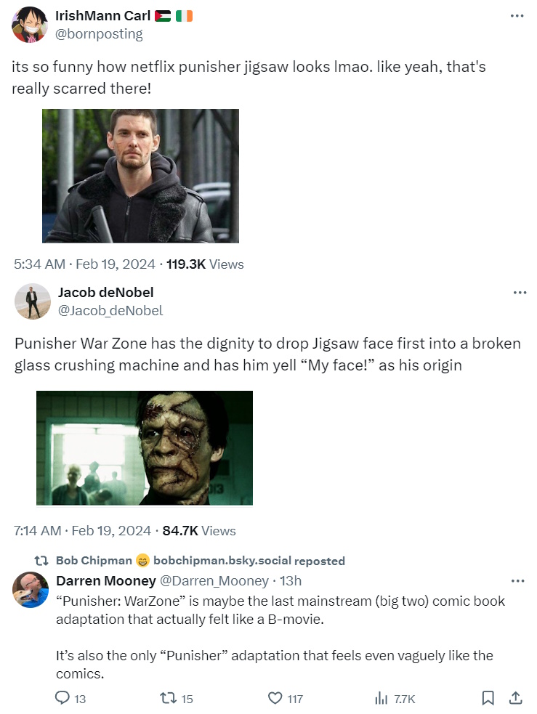Expand more menu on Darren Mooney's tweet
The height and width of the screenshot is (714, 537).
click(x=517, y=581)
